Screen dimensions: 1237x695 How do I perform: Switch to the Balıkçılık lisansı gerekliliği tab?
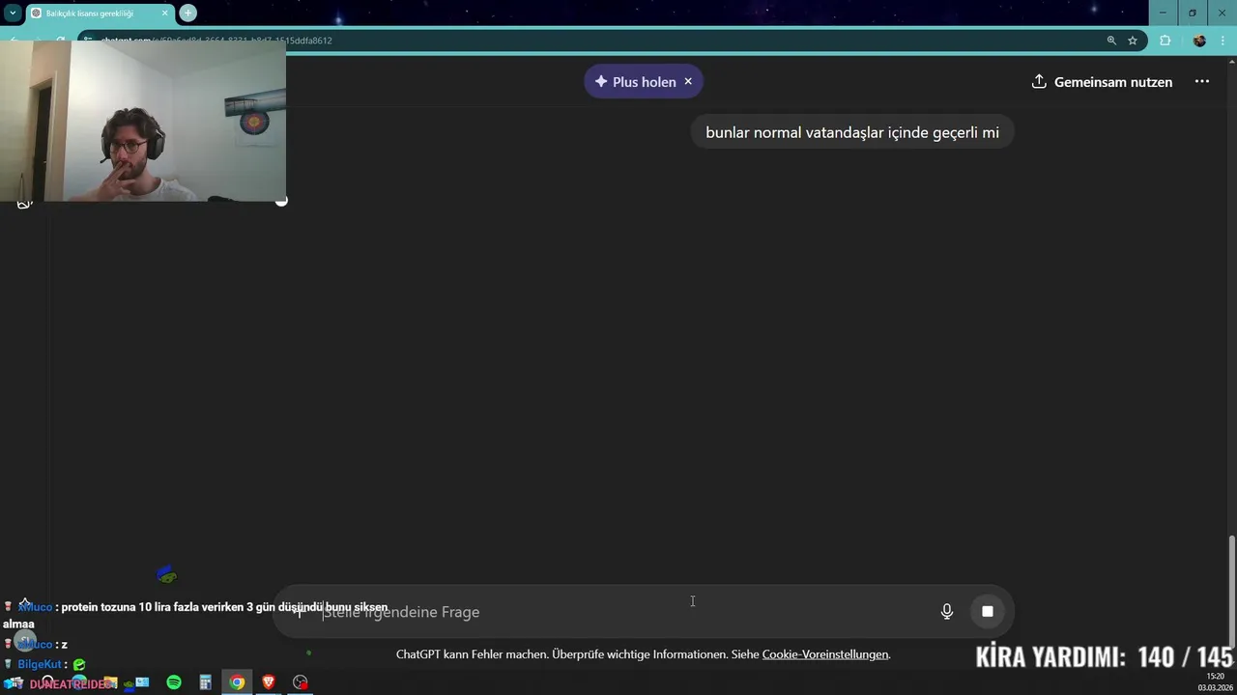(100, 13)
